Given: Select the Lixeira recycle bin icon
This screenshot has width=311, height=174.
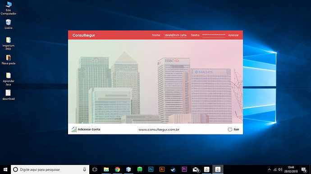Looking at the screenshot, I should 8,24.
